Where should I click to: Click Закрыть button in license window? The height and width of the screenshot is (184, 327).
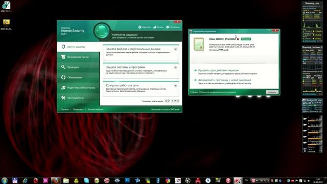pyautogui.click(x=272, y=92)
